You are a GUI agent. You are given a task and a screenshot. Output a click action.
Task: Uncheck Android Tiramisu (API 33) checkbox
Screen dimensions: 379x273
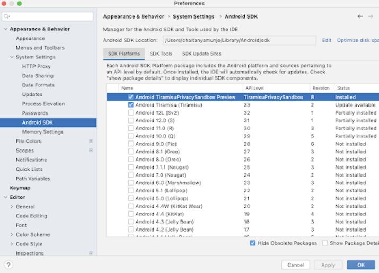click(131, 105)
